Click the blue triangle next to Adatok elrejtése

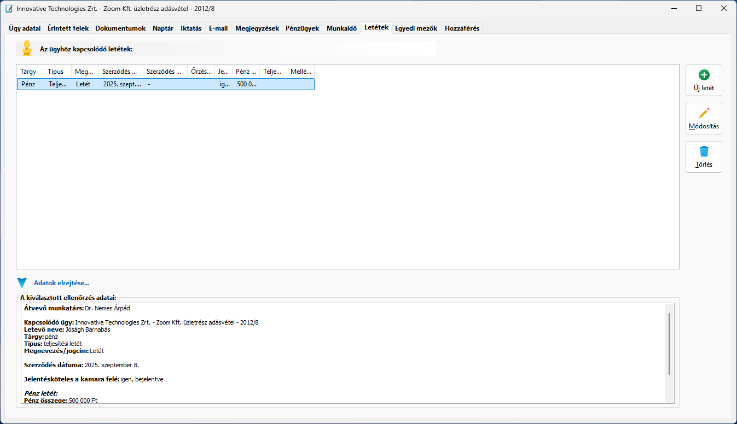pyautogui.click(x=22, y=283)
